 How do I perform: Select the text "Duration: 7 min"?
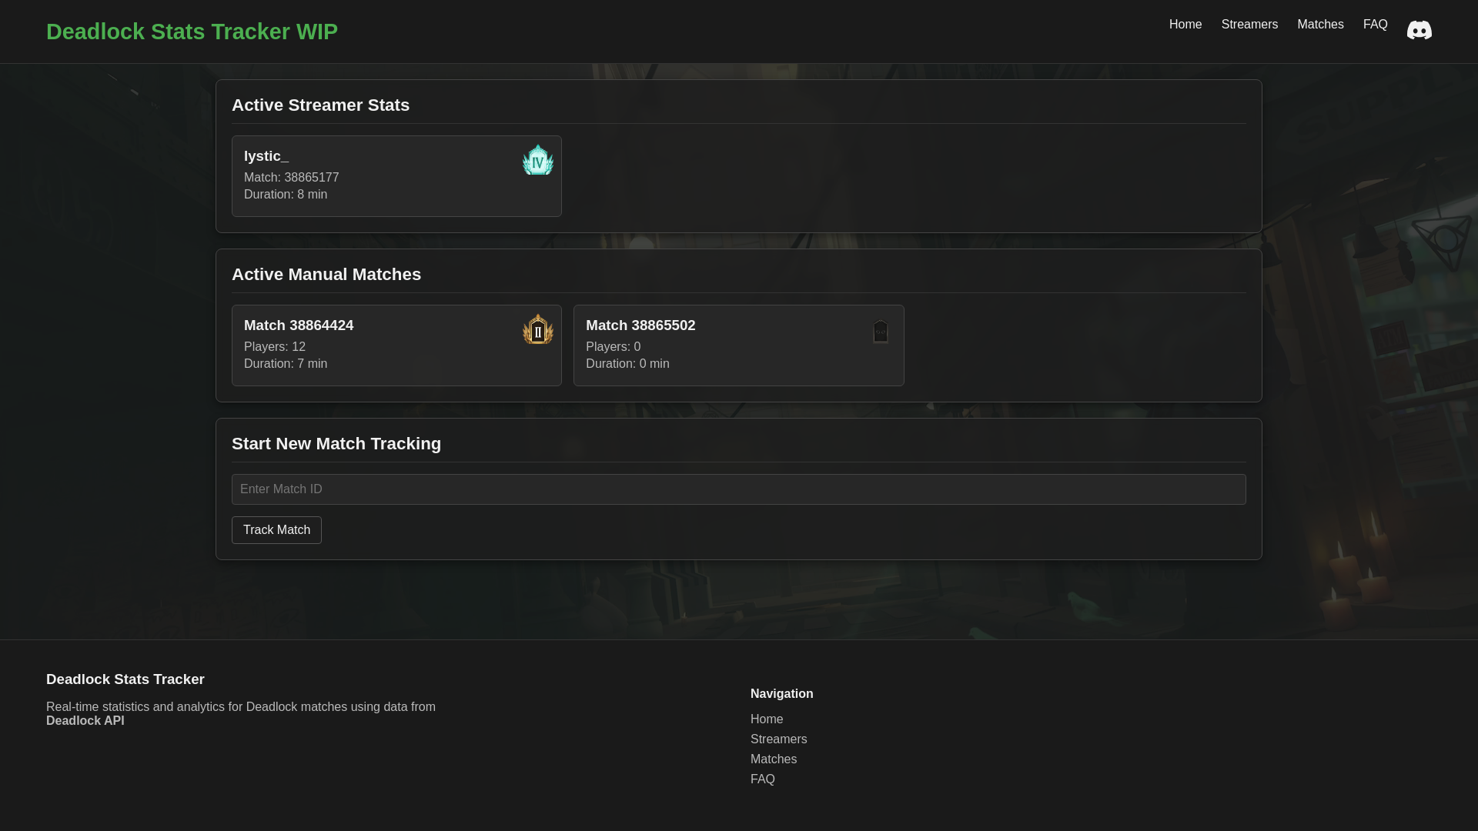285,364
